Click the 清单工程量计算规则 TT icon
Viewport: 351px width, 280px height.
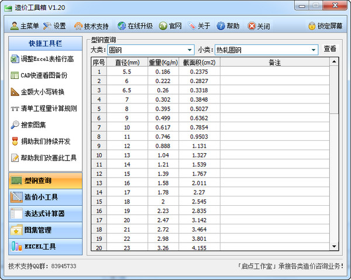[15, 109]
